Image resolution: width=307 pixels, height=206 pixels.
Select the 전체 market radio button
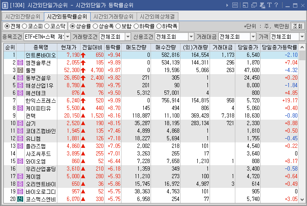7,26
